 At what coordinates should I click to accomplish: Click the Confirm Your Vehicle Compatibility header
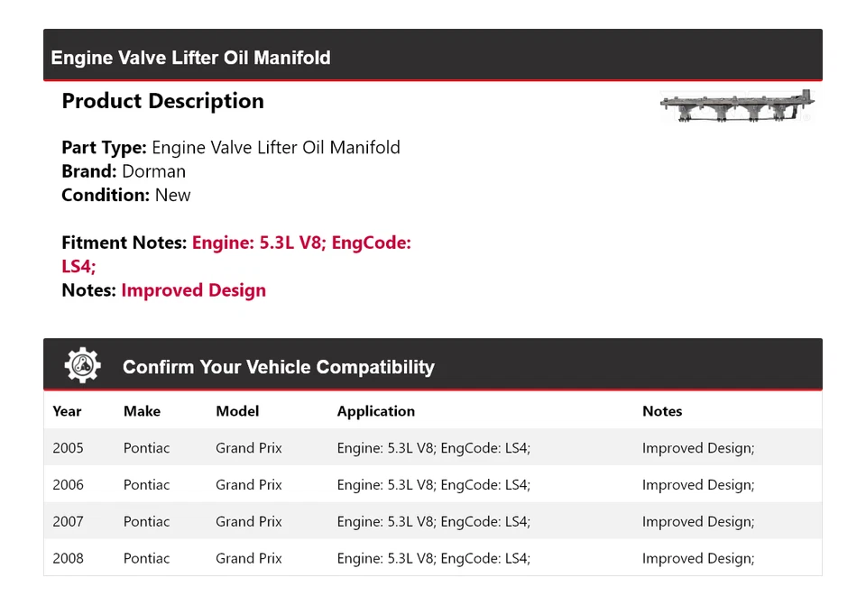click(279, 367)
